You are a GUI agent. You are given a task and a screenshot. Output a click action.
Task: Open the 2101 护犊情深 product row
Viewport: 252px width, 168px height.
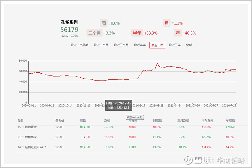coord(131,137)
